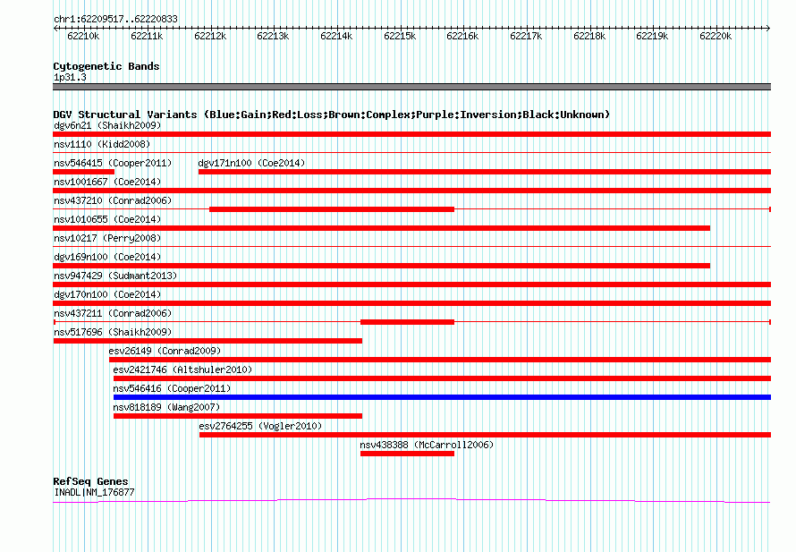Click the 62210k ruler tick label
The width and height of the screenshot is (796, 552).
pos(83,36)
